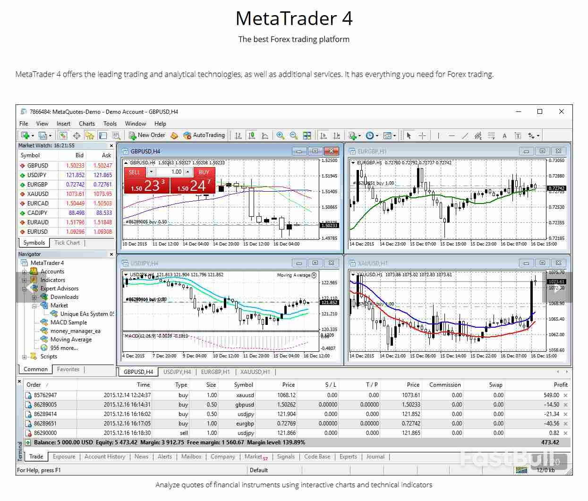
Task: Select the cursor arrow tool
Action: coord(409,136)
